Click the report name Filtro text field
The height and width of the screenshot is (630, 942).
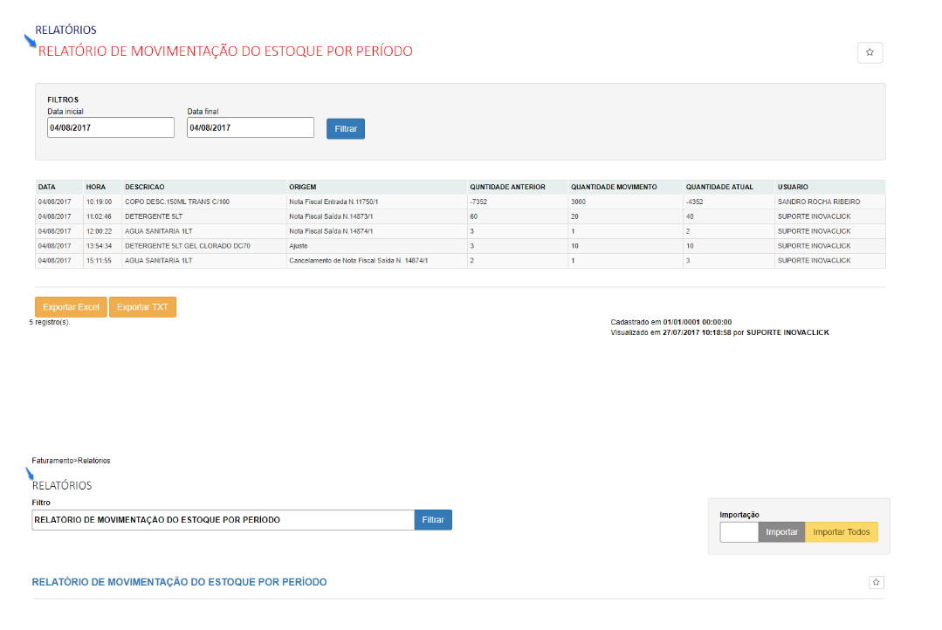pos(223,520)
